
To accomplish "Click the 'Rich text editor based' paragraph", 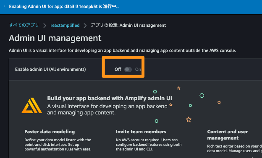I will 235,148.
